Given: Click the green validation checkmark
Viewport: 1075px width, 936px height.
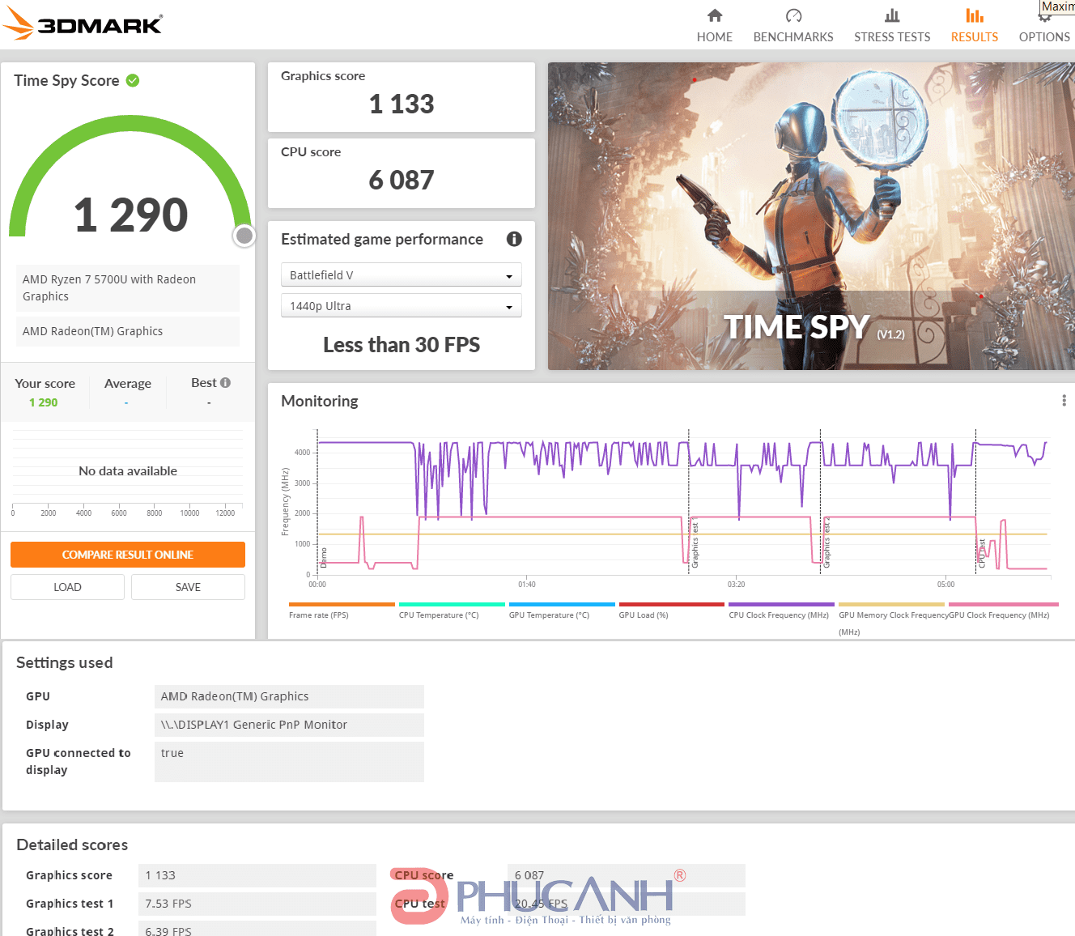Looking at the screenshot, I should pos(133,80).
